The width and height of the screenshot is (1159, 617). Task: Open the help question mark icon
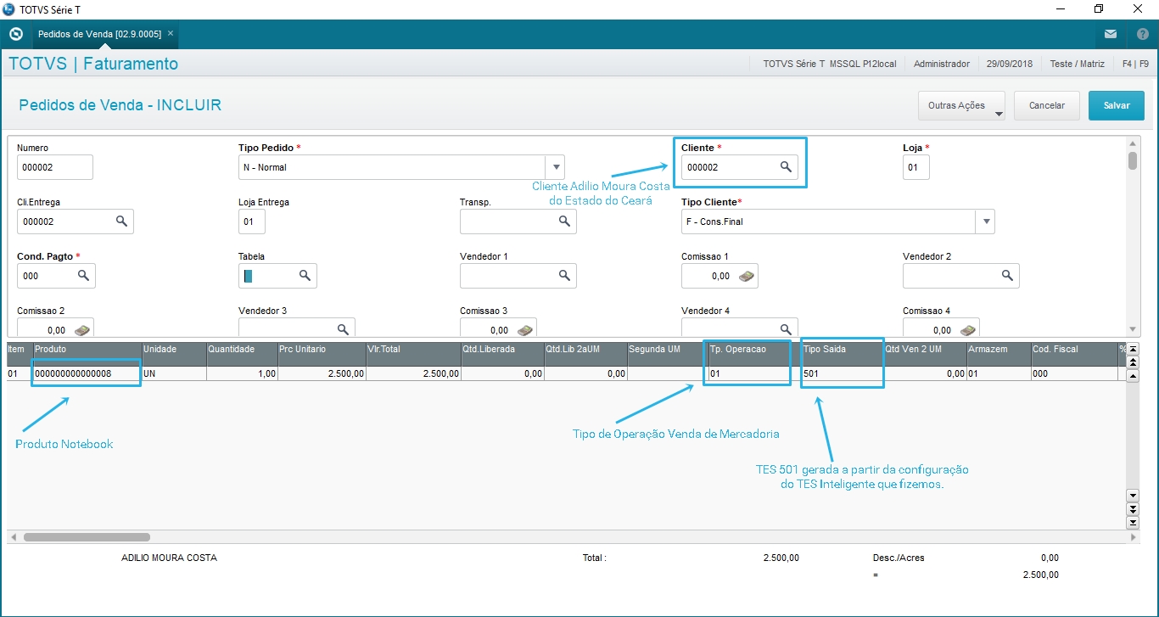coord(1142,34)
